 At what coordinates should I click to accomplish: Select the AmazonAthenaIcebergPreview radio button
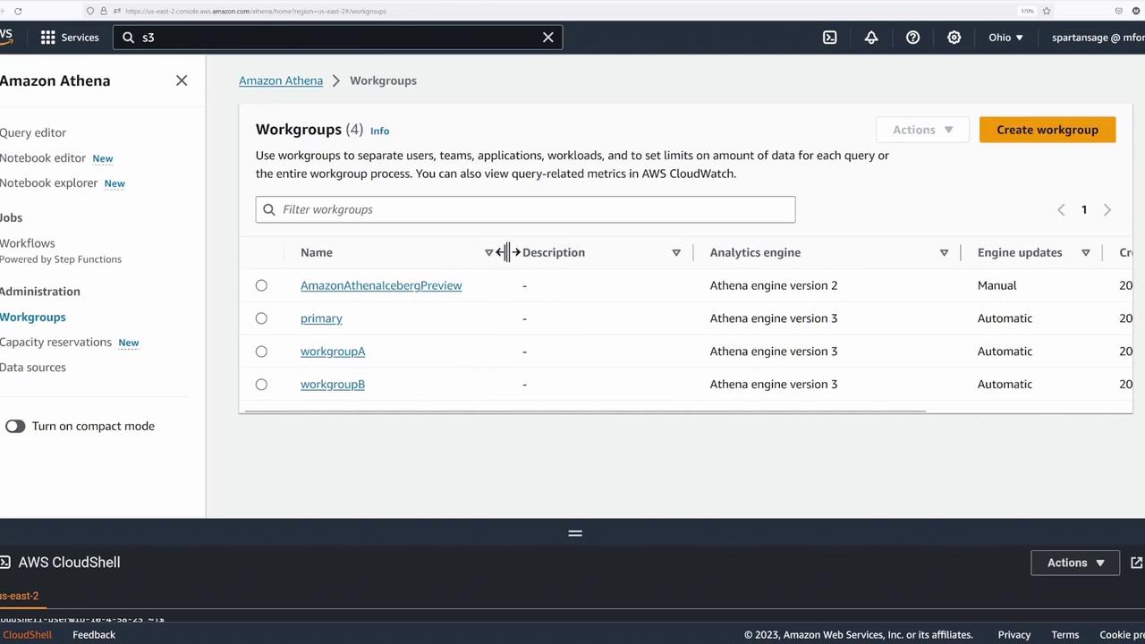(261, 285)
